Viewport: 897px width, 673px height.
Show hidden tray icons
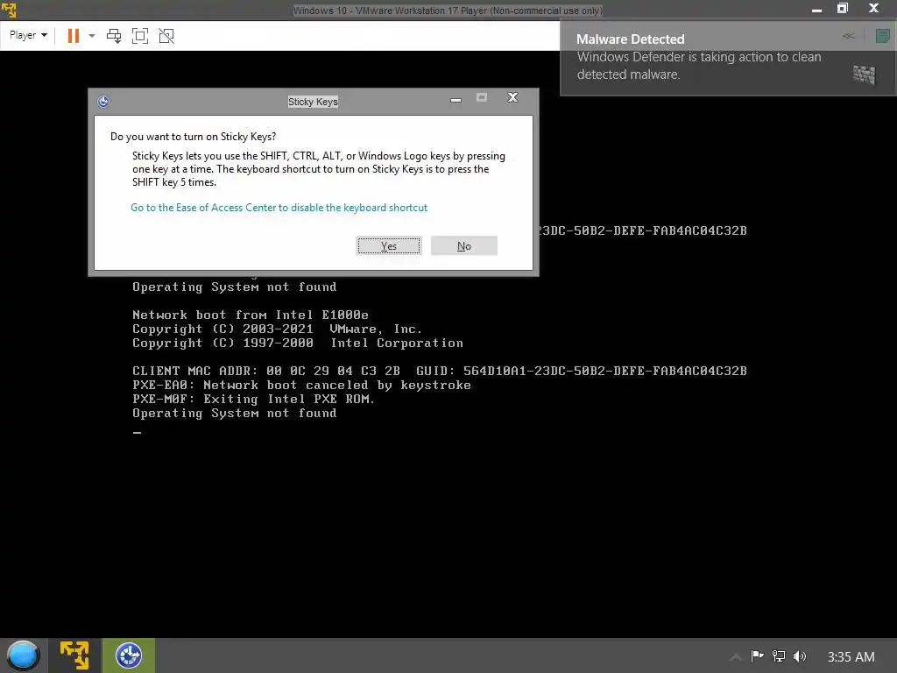[x=736, y=656]
